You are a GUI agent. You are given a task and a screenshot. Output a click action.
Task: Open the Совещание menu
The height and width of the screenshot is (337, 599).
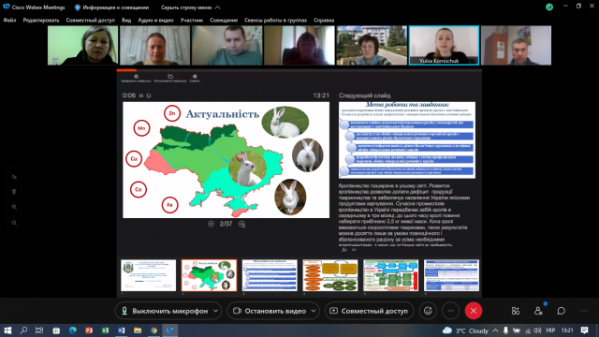coord(224,21)
